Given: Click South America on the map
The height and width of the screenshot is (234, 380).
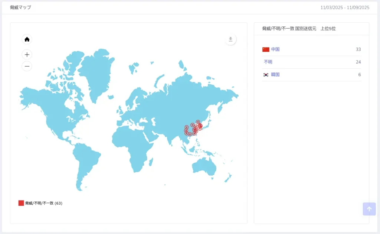Looking at the screenshot, I should click(85, 160).
